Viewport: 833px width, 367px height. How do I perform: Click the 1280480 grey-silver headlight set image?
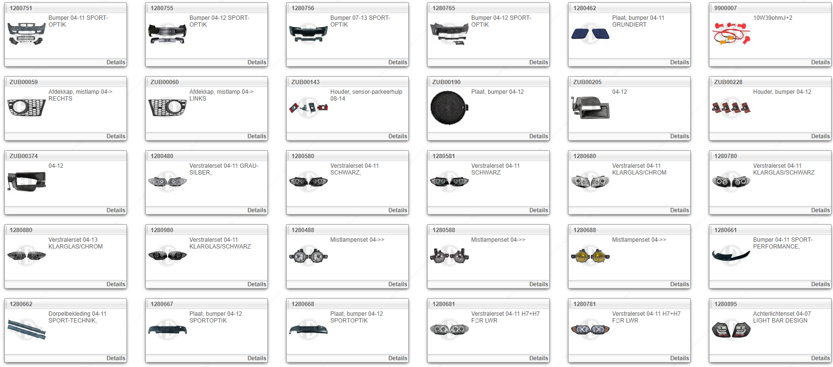pos(168,181)
